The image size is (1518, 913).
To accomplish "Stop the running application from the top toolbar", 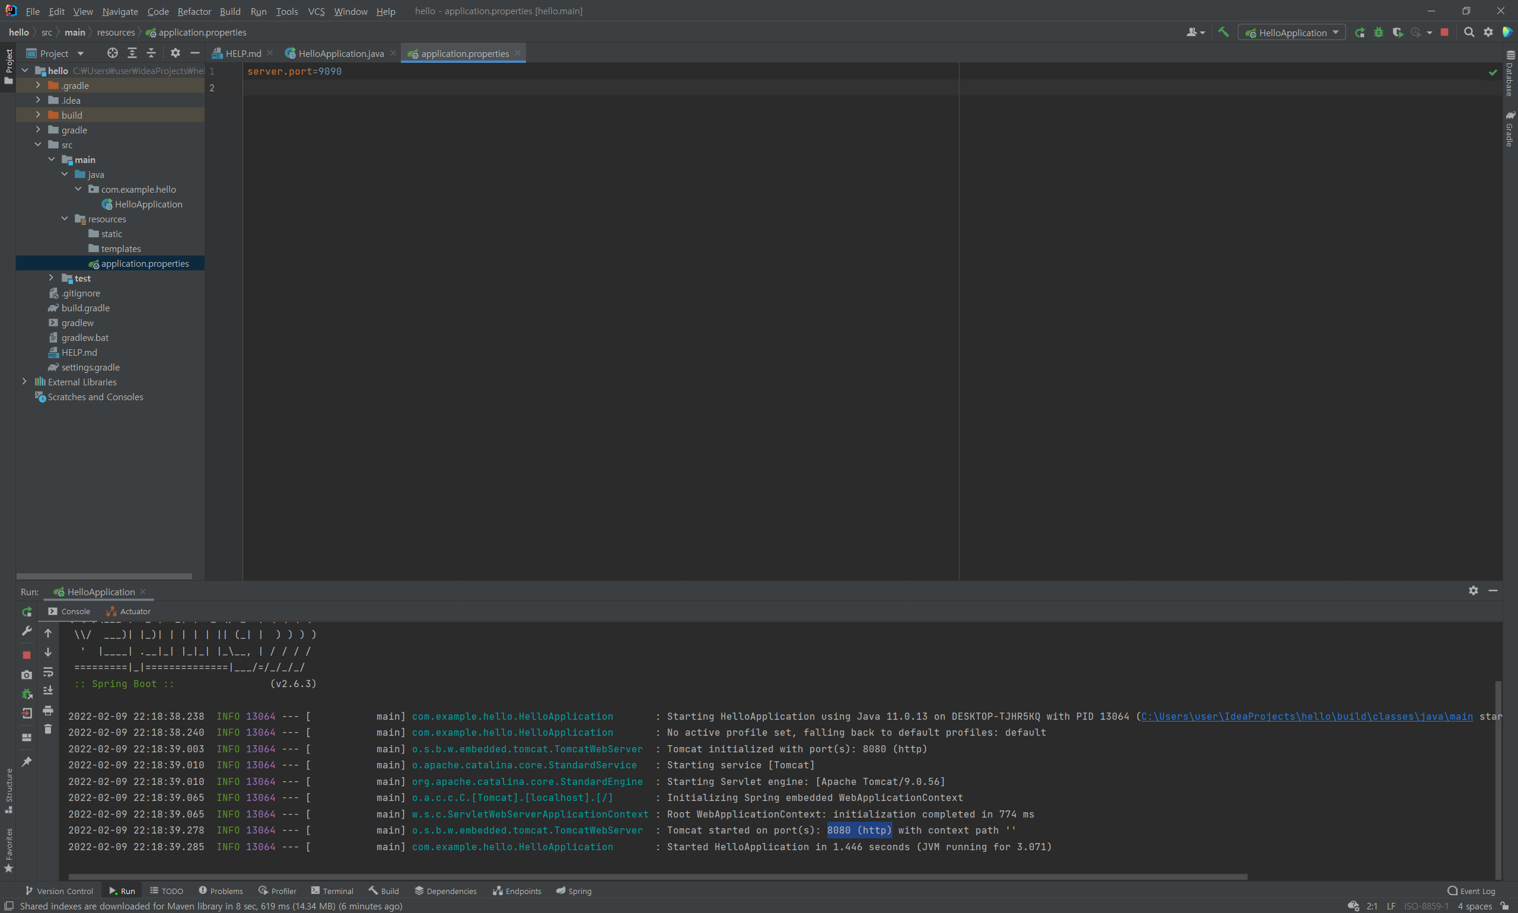I will 1444,32.
